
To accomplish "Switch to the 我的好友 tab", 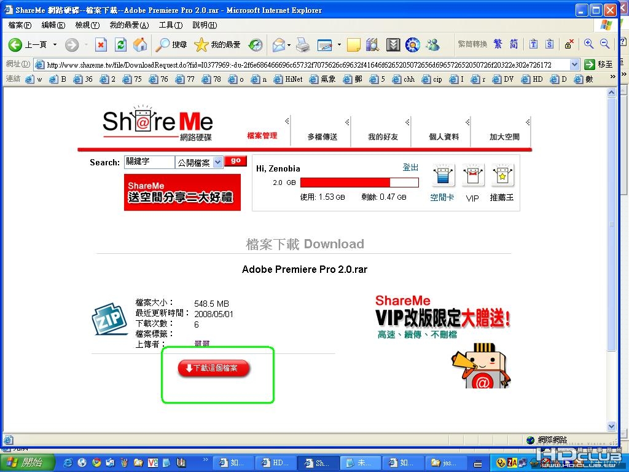I will [383, 137].
